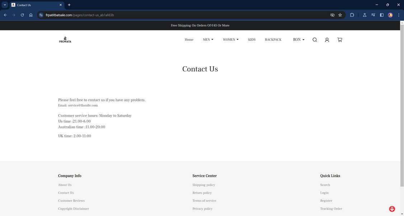Select BACKPACK in the navigation menu

click(x=274, y=39)
